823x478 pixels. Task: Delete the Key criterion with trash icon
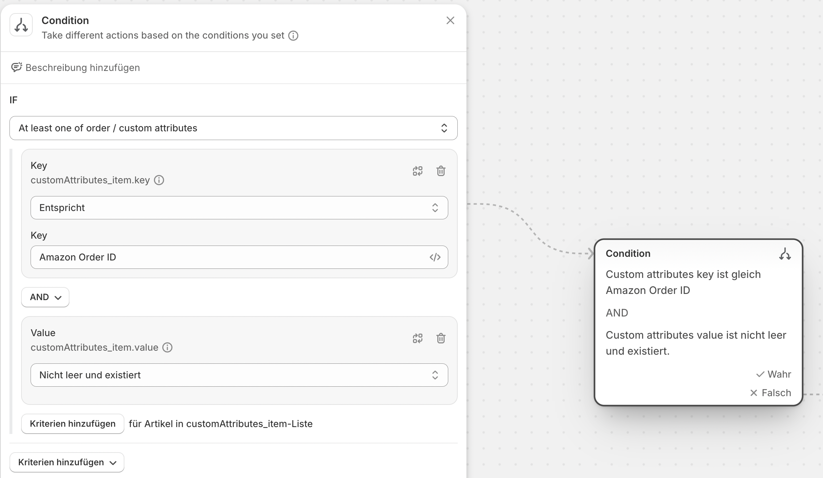point(441,171)
